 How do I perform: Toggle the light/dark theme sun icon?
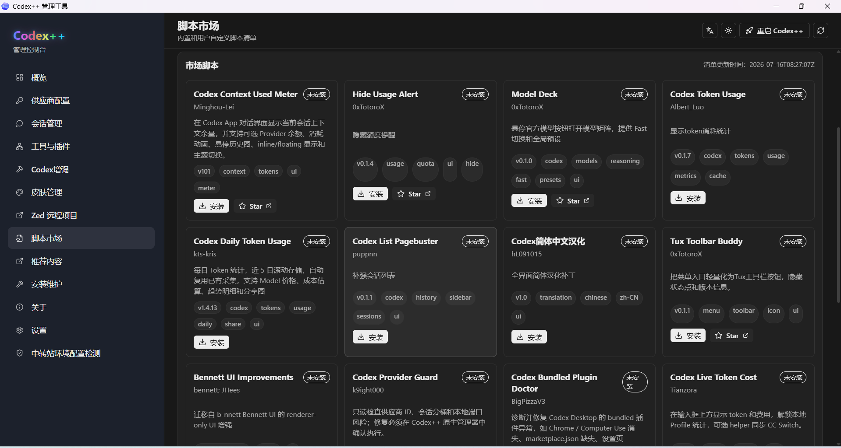pyautogui.click(x=728, y=31)
